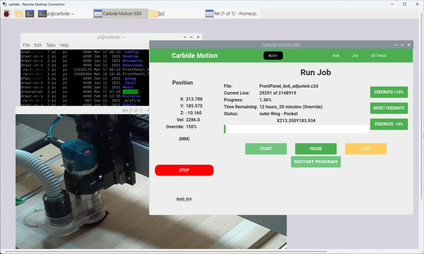This screenshot has height=254, width=424.
Task: Roll up the terminal with the up arrow
Action: point(191,37)
